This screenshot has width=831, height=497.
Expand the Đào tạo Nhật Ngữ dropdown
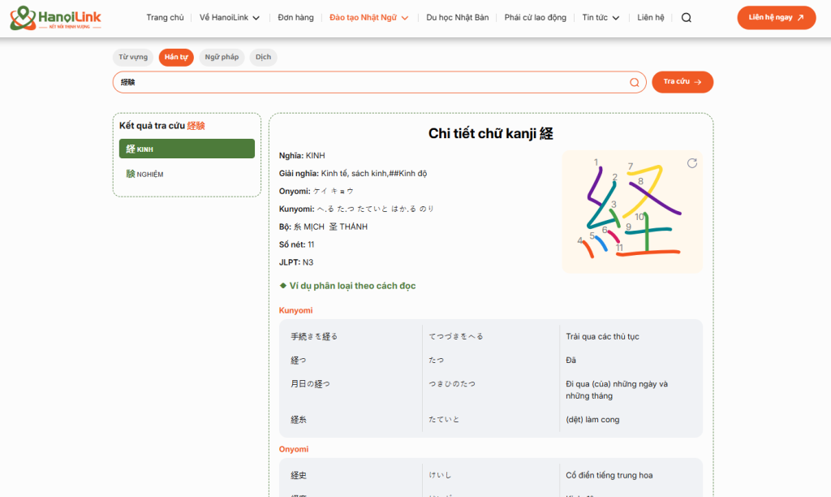tap(369, 18)
